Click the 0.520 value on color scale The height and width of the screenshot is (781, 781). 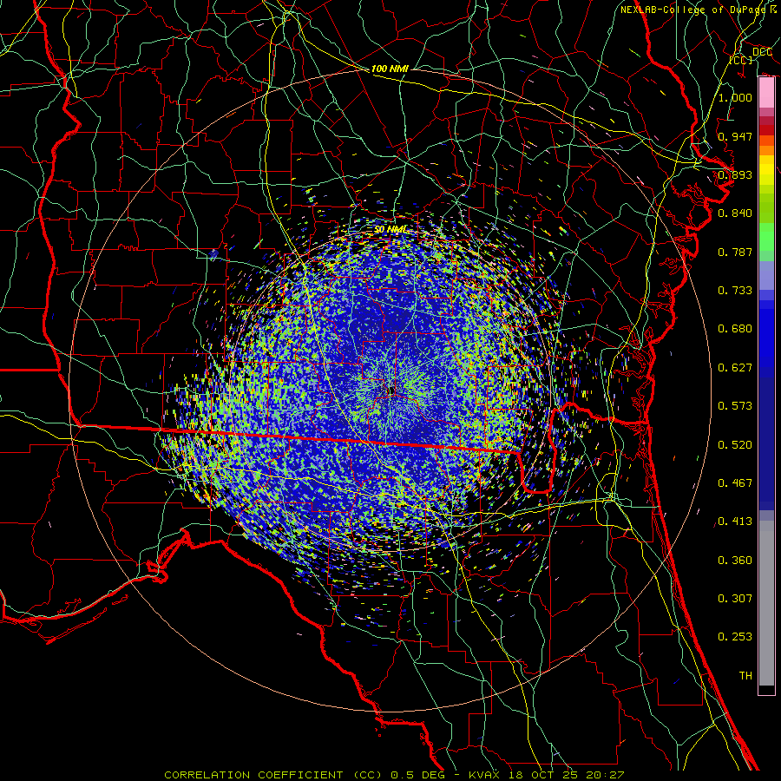(x=735, y=445)
